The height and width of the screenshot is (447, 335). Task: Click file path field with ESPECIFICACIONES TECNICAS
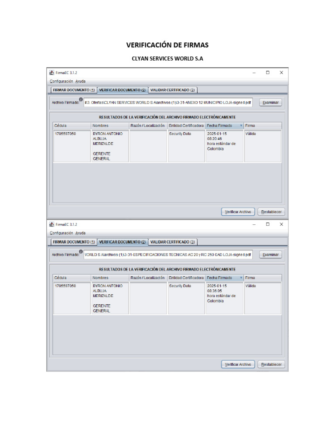[168, 255]
